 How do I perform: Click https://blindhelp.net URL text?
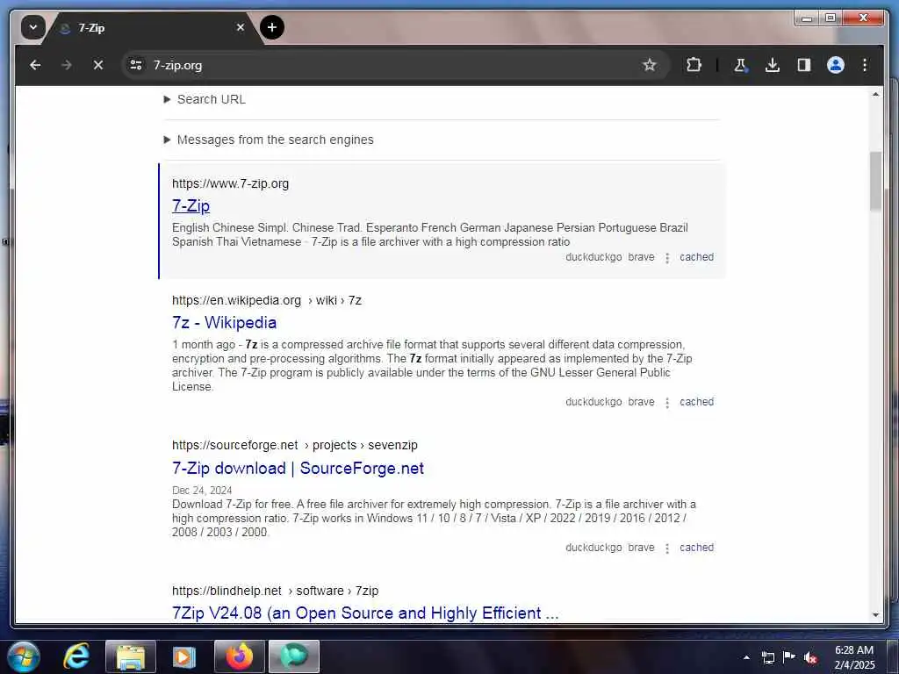(x=227, y=591)
